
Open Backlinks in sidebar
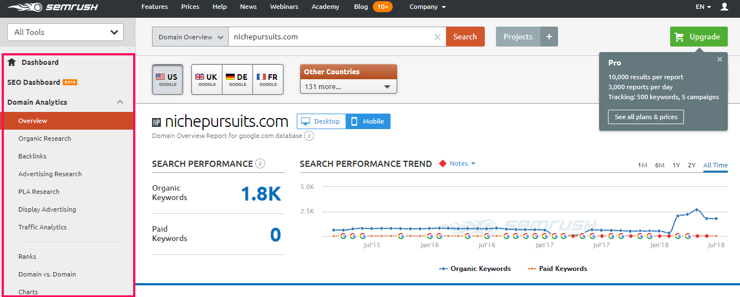point(32,156)
